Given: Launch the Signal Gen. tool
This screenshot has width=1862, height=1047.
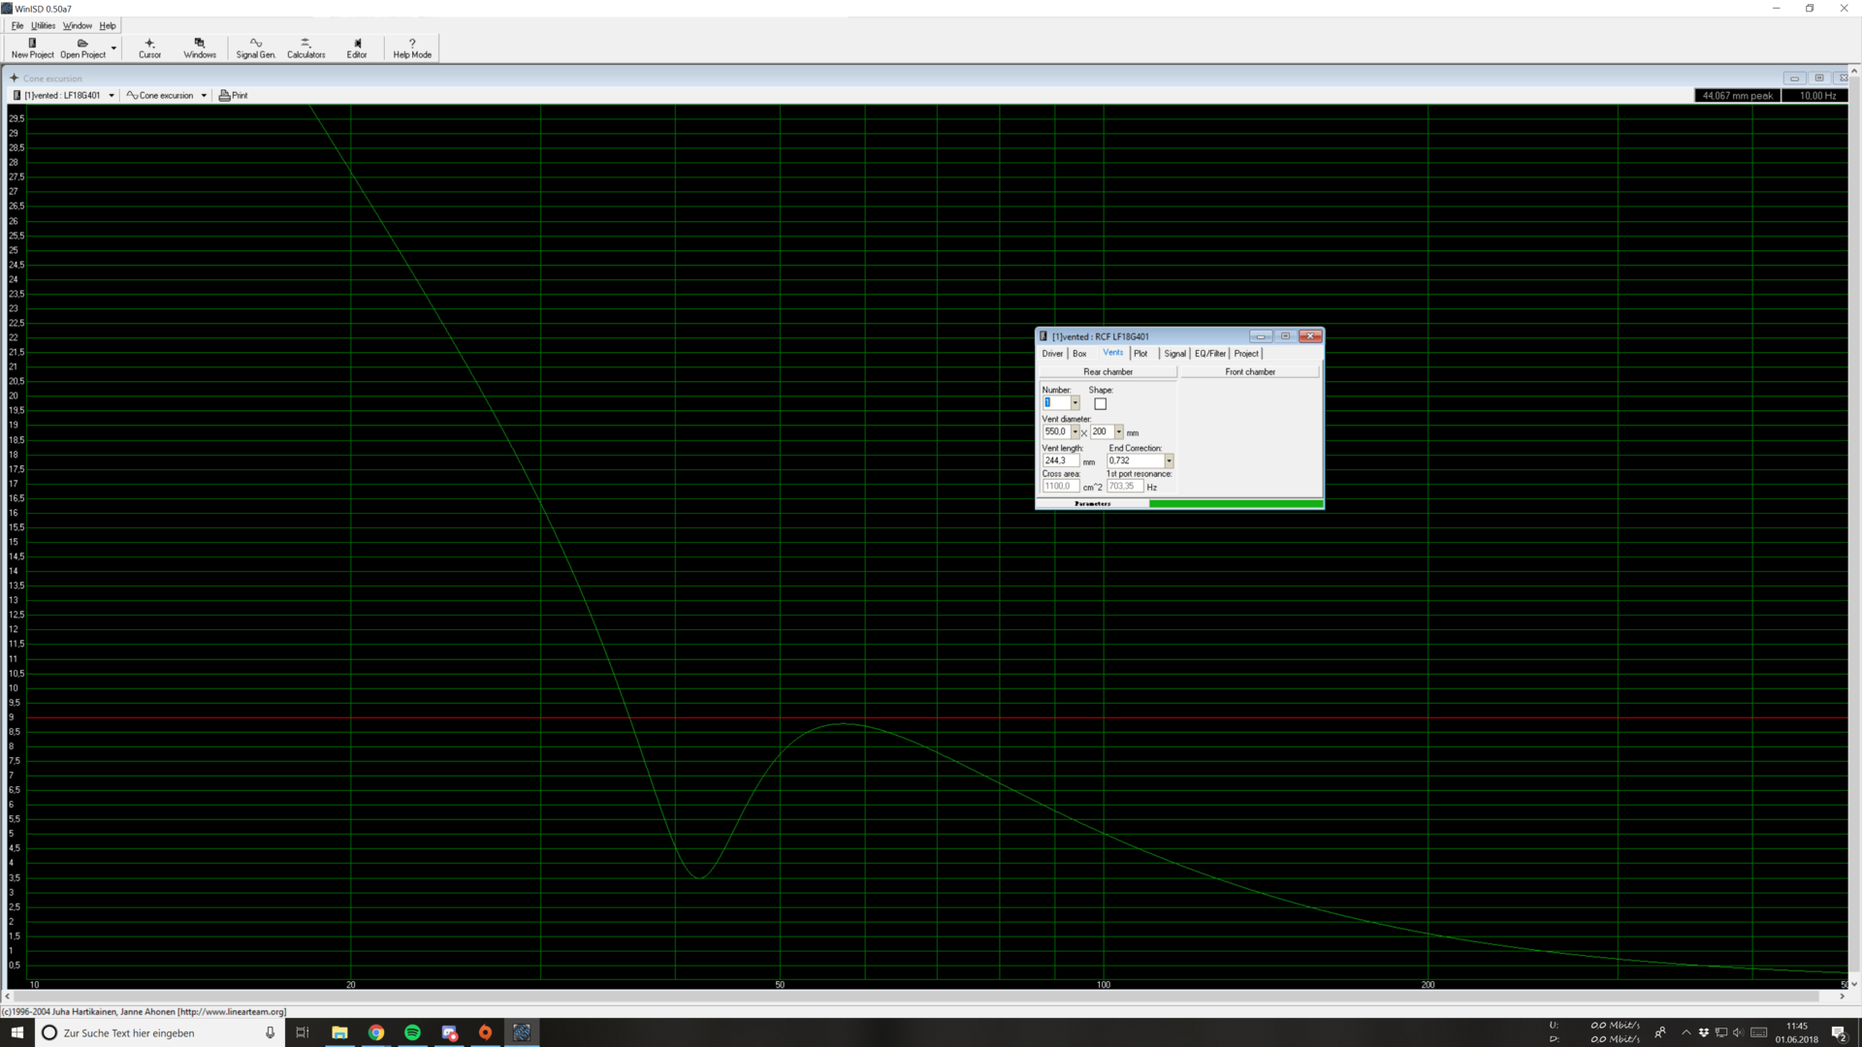Looking at the screenshot, I should (256, 44).
